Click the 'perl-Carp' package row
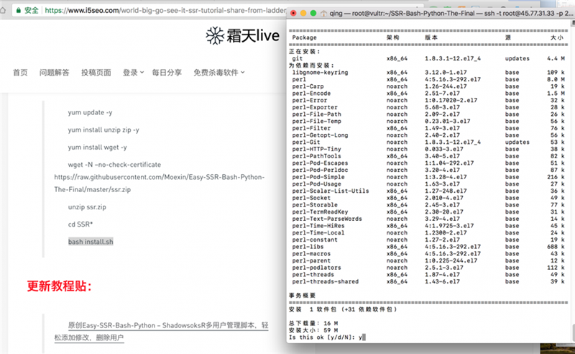Image resolution: width=575 pixels, height=354 pixels. pos(428,86)
